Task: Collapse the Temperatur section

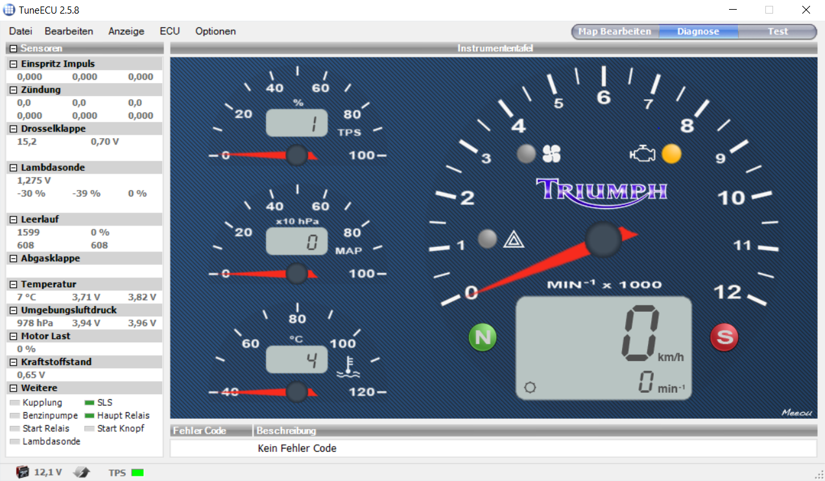Action: [x=13, y=285]
